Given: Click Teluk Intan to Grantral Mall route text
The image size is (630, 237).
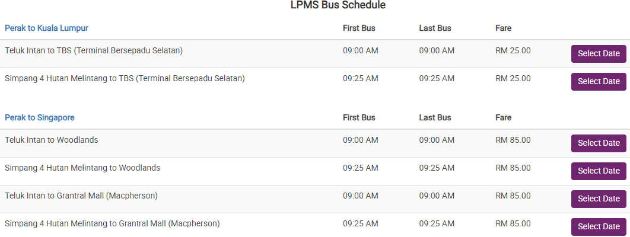Looking at the screenshot, I should (x=81, y=196).
